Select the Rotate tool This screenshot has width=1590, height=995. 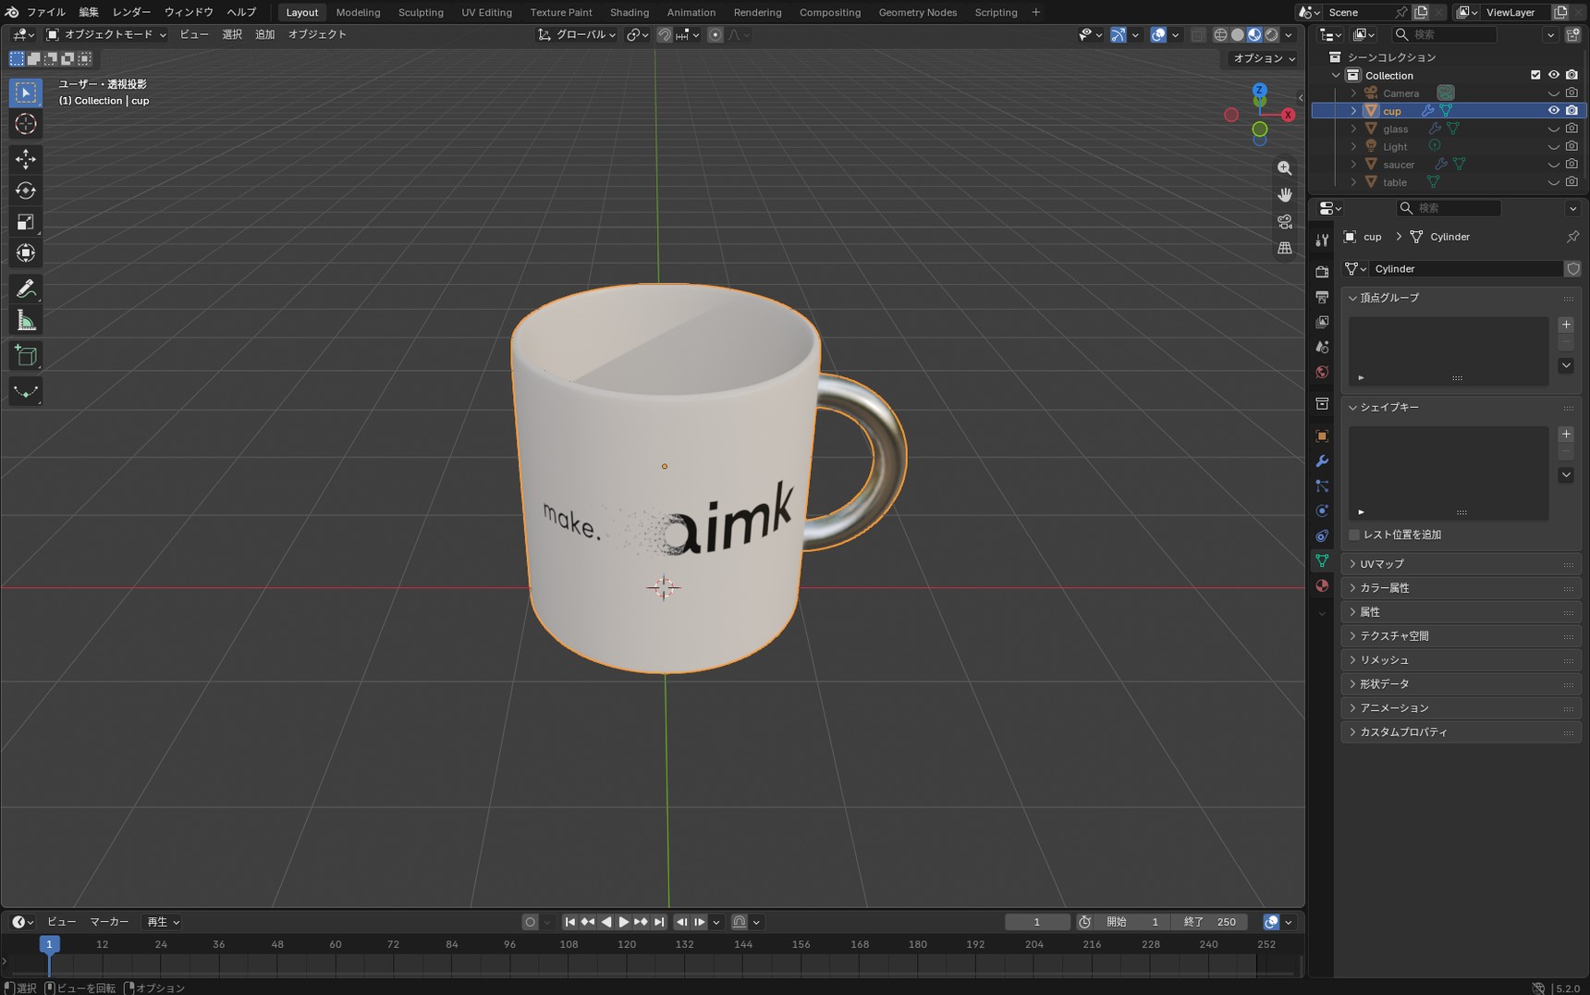(x=26, y=190)
